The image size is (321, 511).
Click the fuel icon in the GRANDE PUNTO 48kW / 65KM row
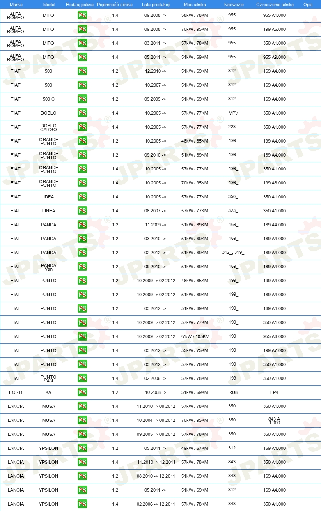(82, 141)
